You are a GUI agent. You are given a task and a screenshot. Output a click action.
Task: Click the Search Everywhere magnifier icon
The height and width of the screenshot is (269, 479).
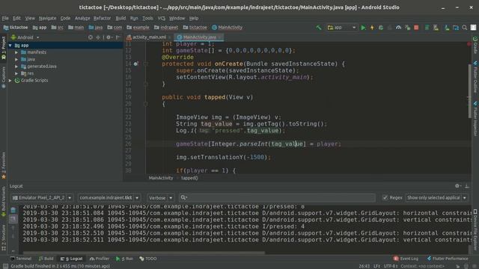click(x=465, y=28)
